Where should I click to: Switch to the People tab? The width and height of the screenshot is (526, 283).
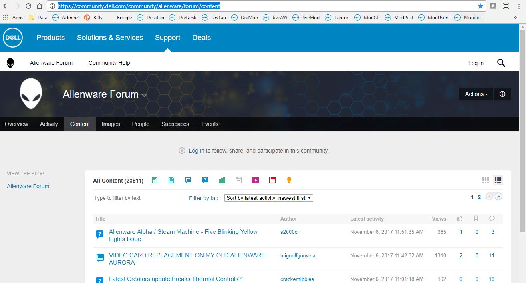[141, 124]
